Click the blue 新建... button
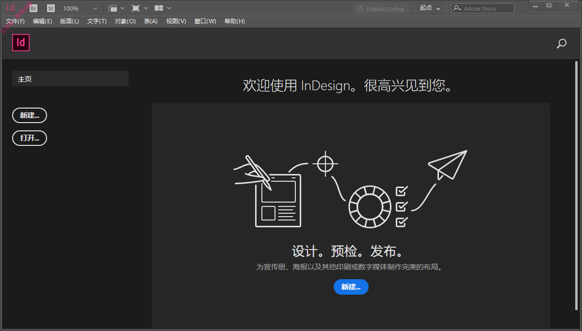 [x=351, y=287]
